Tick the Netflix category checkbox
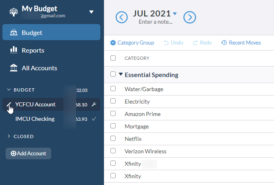The image size is (274, 185). pos(113,139)
